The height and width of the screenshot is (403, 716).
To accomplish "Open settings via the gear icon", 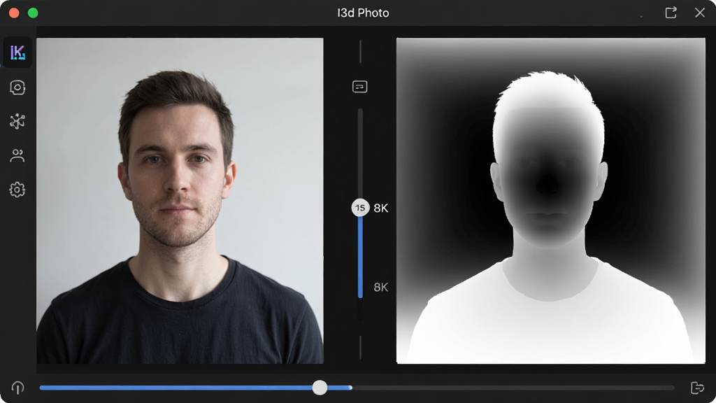I will point(17,189).
